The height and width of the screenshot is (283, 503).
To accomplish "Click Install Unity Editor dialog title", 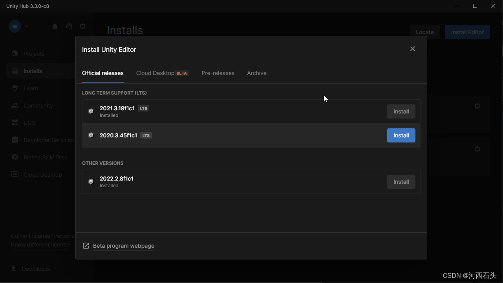I will [x=109, y=49].
